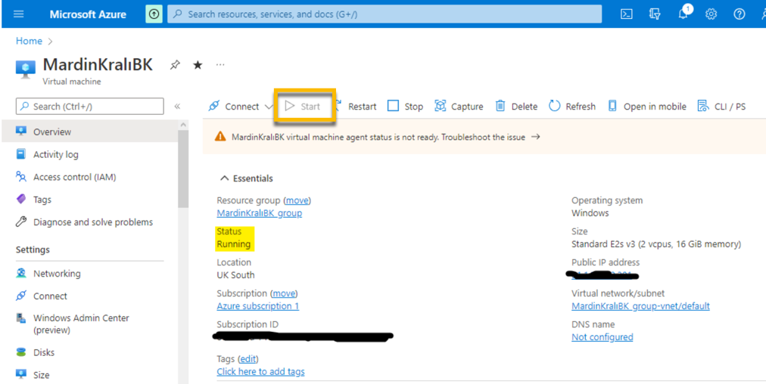Click the sidebar scrollbar thumb
The height and width of the screenshot is (384, 766).
(x=182, y=169)
